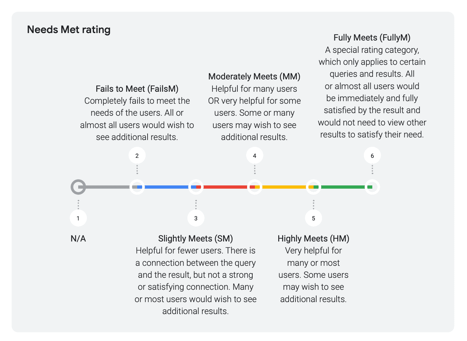Viewport: 467px width, 341px height.
Task: Select the Moderately Meets scale node
Action: [x=255, y=187]
